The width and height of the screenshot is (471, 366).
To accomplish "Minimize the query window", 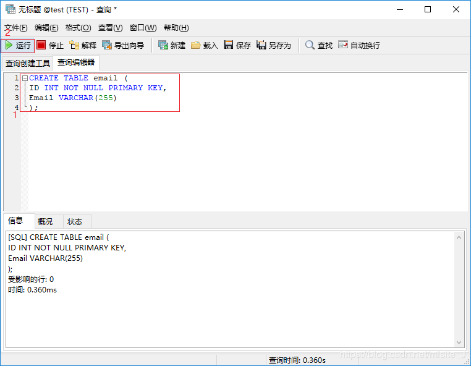I will point(400,10).
